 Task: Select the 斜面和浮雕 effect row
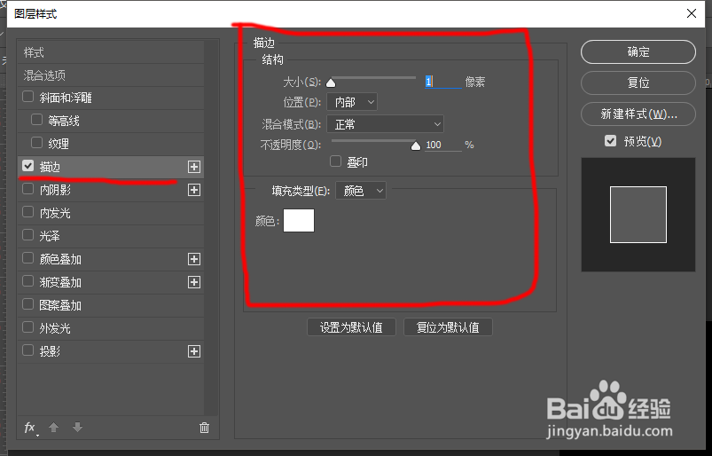point(111,98)
